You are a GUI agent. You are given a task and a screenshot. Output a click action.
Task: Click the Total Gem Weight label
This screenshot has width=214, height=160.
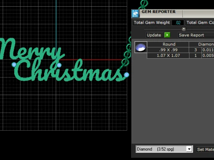152,23
